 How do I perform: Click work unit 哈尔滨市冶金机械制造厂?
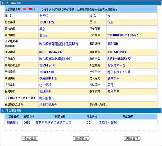pos(56,59)
